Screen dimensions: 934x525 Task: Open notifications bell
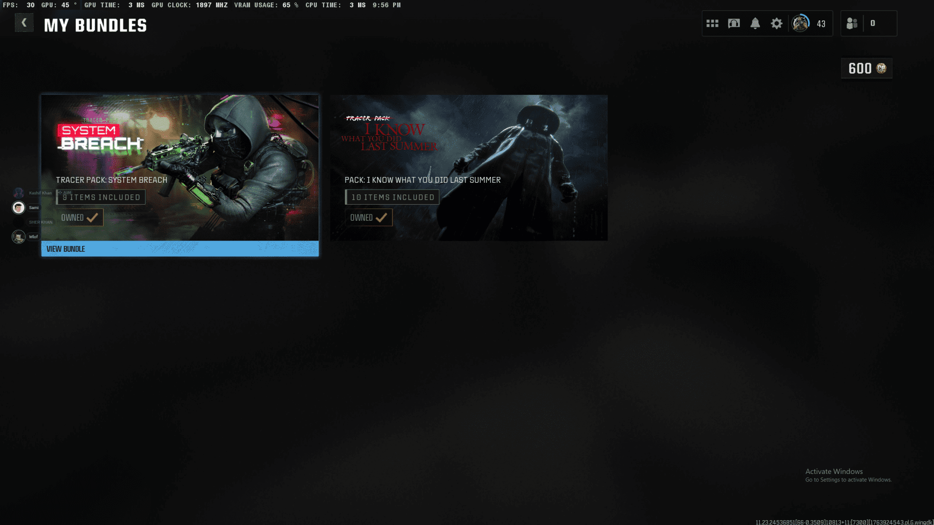pyautogui.click(x=755, y=23)
